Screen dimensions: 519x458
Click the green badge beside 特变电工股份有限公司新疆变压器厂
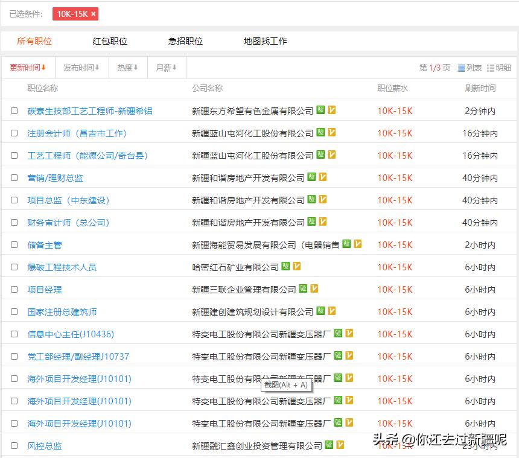point(338,334)
